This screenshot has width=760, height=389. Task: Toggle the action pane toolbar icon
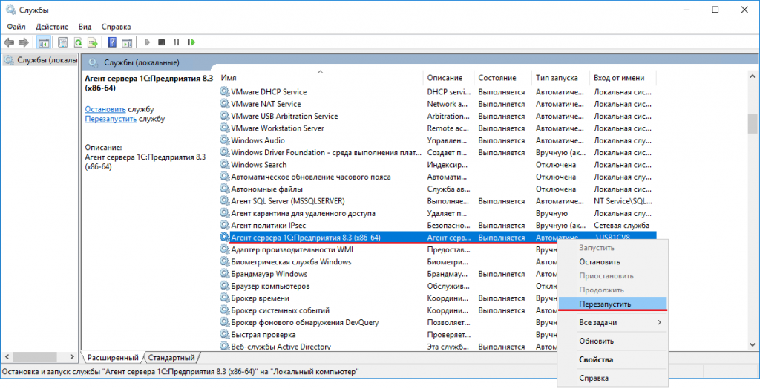click(x=127, y=42)
